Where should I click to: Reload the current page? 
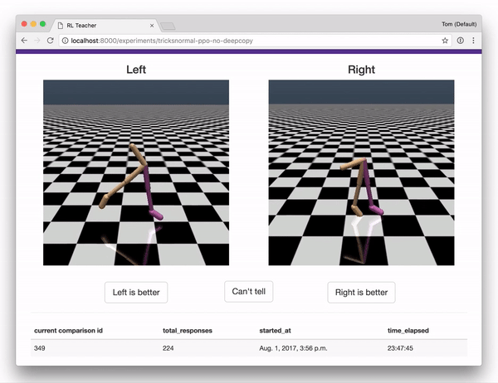pyautogui.click(x=50, y=41)
